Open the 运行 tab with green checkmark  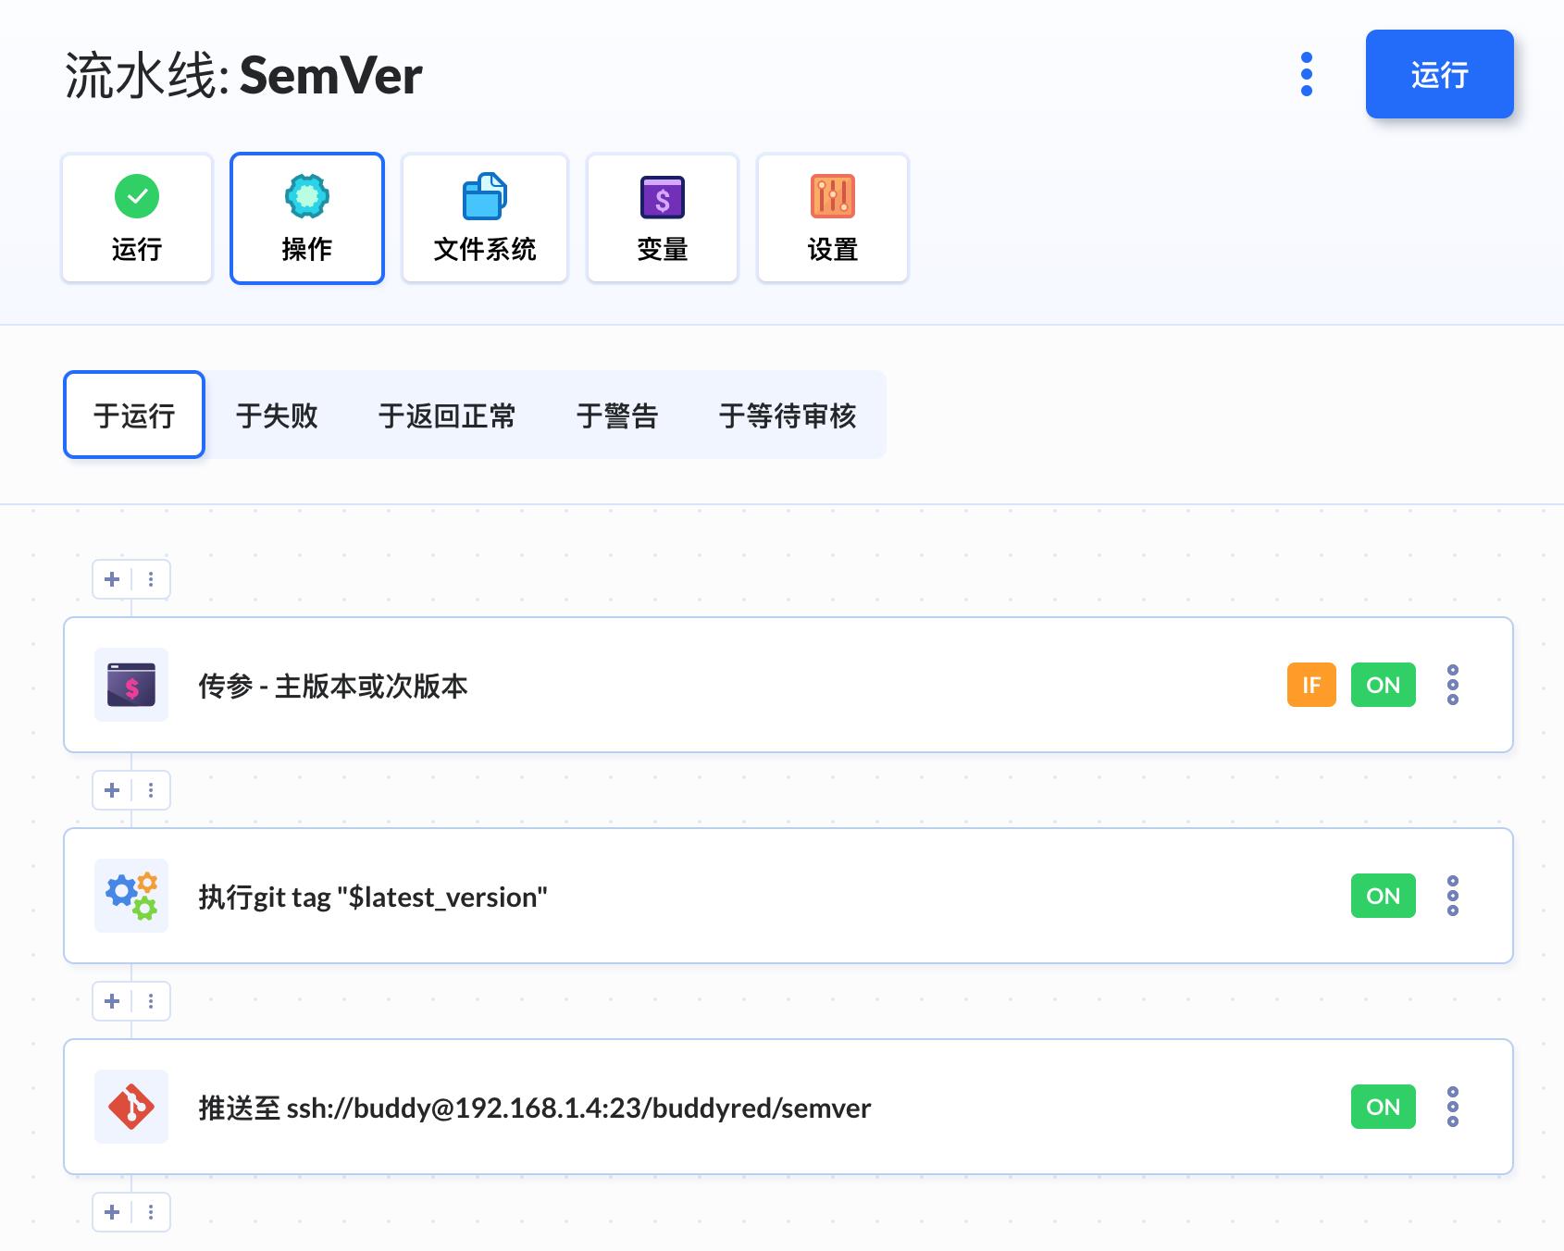(x=137, y=218)
